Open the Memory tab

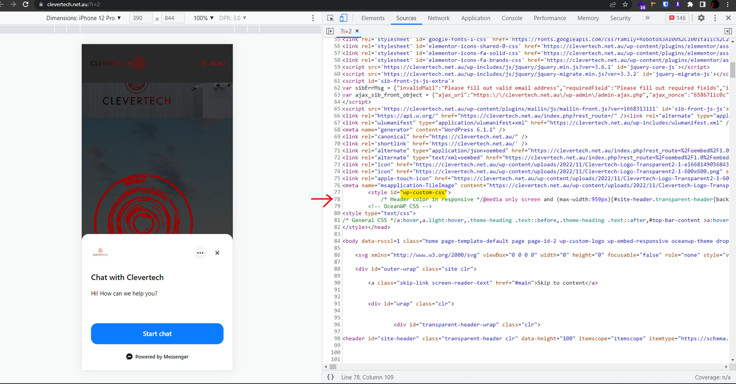(x=588, y=18)
